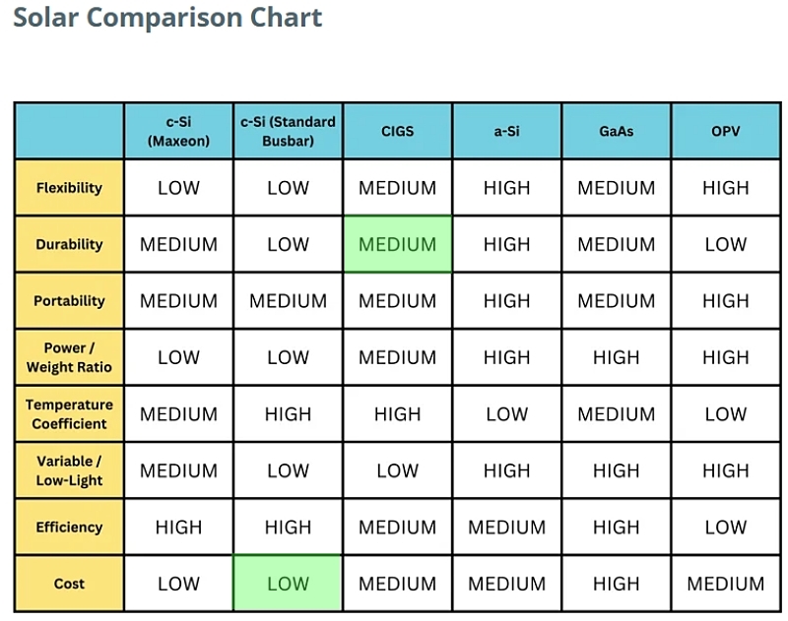Click the Cost row label
This screenshot has width=788, height=621.
69,584
